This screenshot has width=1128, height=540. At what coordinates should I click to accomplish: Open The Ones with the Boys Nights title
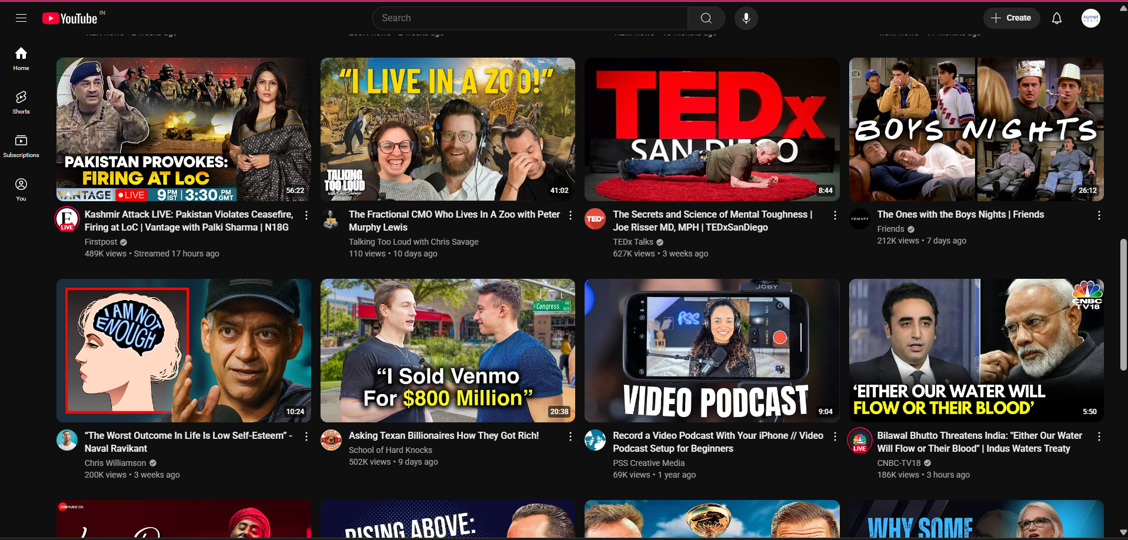pyautogui.click(x=960, y=215)
